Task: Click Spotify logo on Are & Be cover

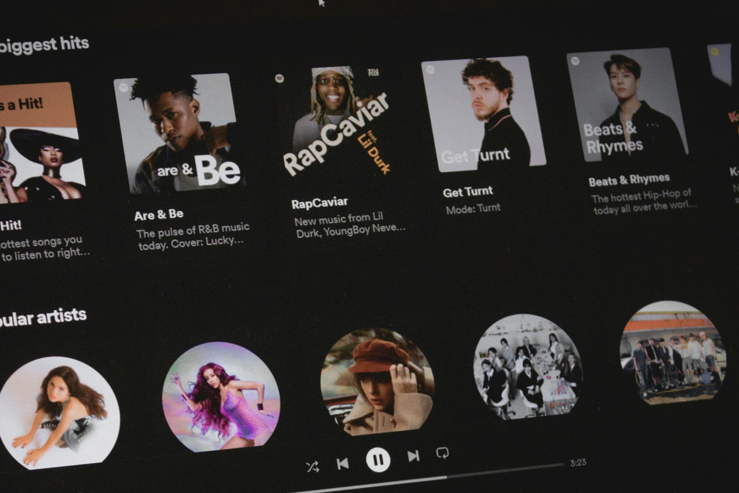Action: click(x=123, y=87)
